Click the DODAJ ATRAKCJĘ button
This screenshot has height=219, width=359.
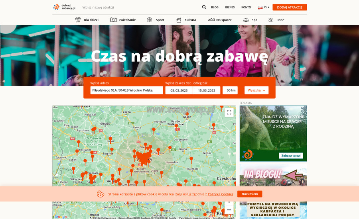(x=290, y=7)
